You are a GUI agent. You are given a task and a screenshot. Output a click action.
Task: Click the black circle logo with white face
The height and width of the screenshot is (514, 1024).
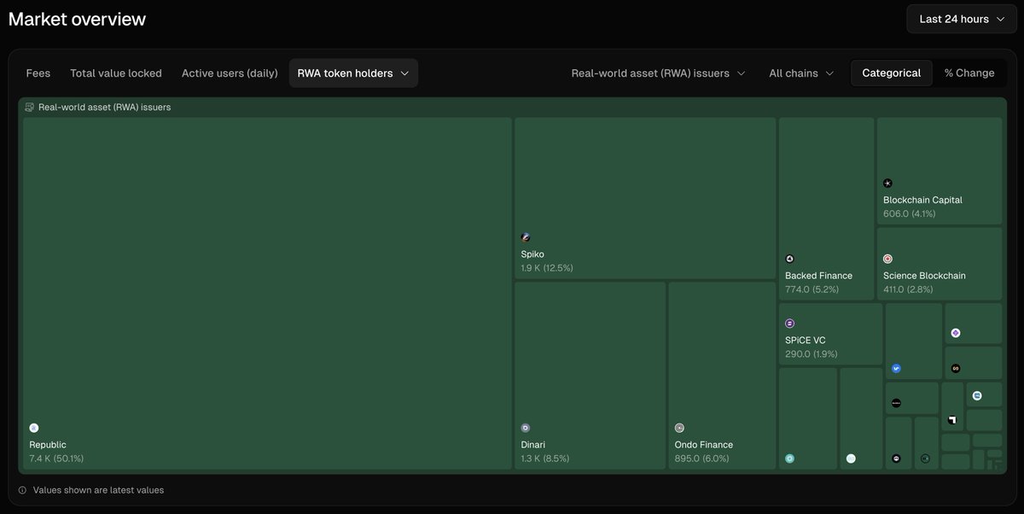(x=896, y=459)
